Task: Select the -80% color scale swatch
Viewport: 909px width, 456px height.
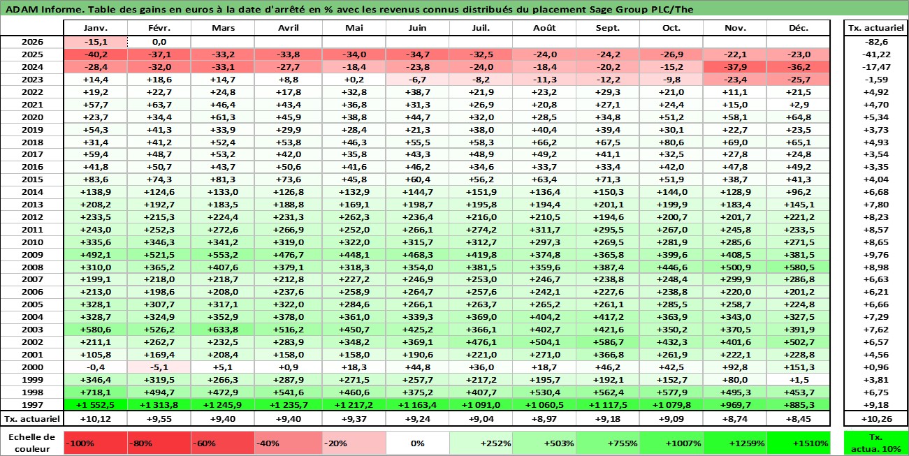Action: (x=159, y=443)
